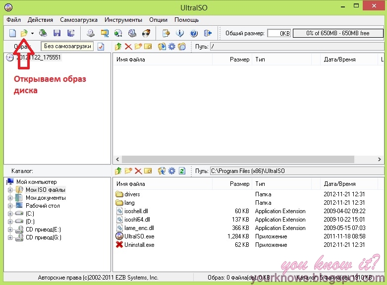Click the Add files document icon in main toolbar
Image resolution: width=387 pixels, height=285 pixels.
pos(166,33)
